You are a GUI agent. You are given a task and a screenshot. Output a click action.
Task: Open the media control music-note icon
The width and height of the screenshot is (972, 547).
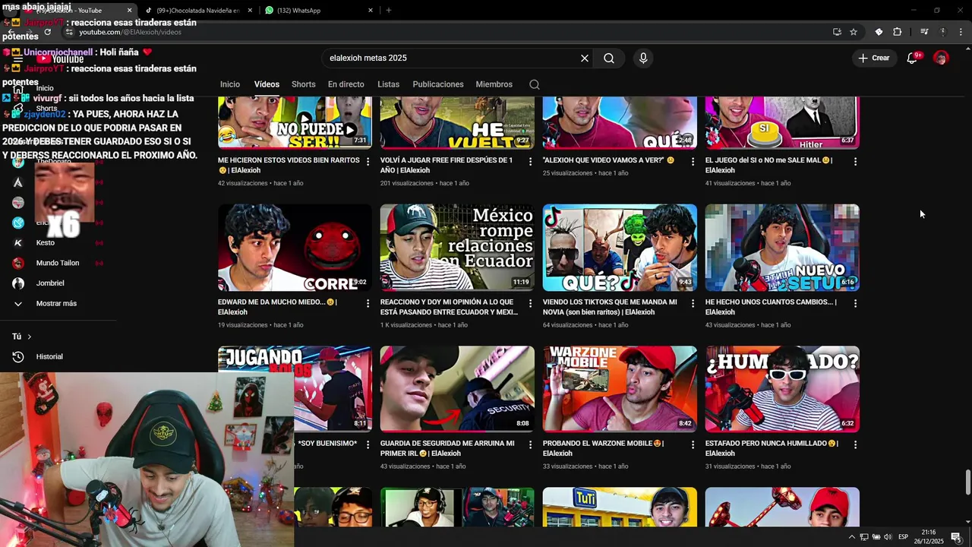tap(924, 32)
